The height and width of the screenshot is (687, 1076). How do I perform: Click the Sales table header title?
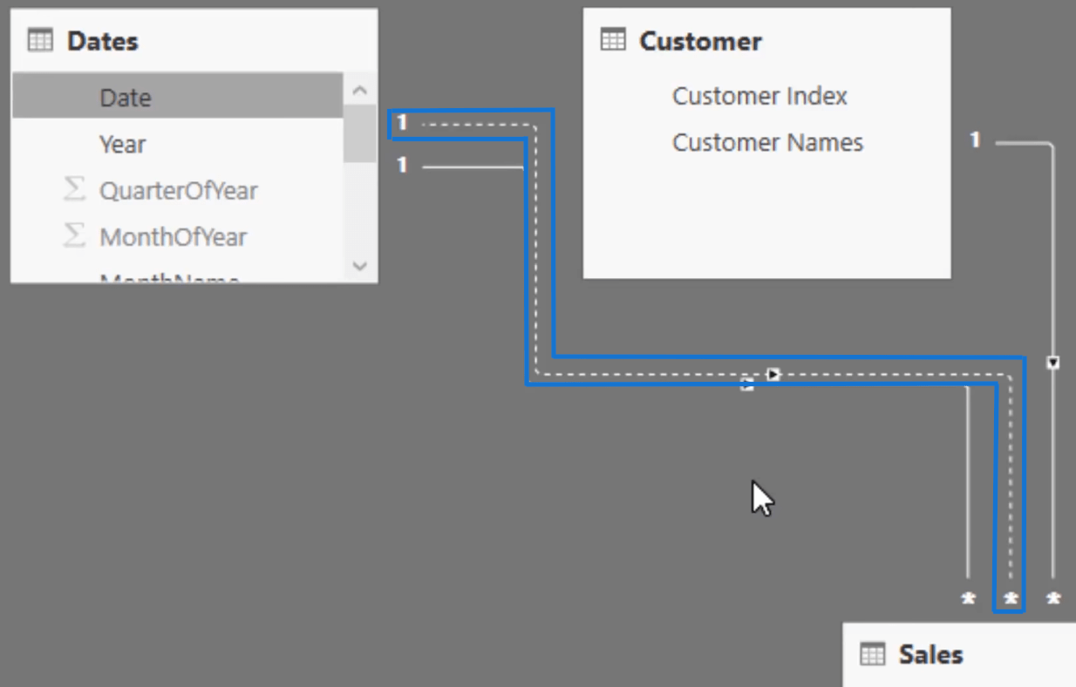[930, 654]
